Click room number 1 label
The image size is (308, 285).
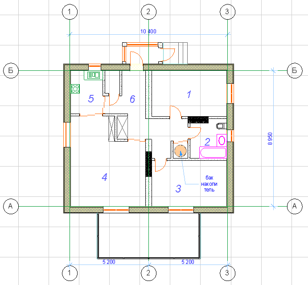(x=189, y=94)
